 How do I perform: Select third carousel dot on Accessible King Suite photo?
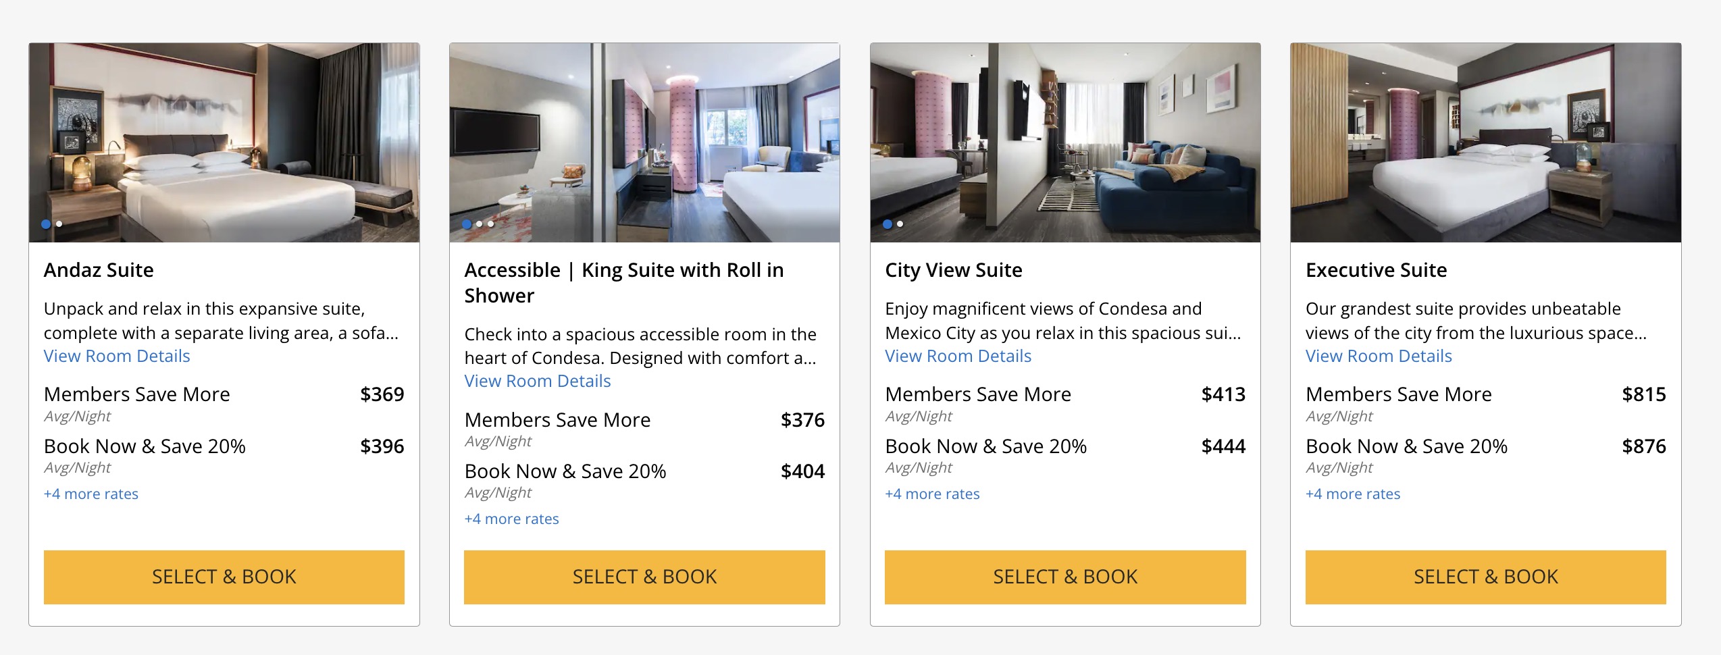491,224
